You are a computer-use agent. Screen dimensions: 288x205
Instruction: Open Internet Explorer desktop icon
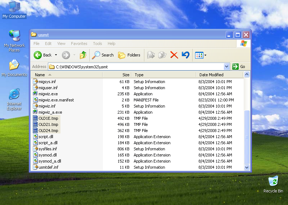(x=14, y=95)
